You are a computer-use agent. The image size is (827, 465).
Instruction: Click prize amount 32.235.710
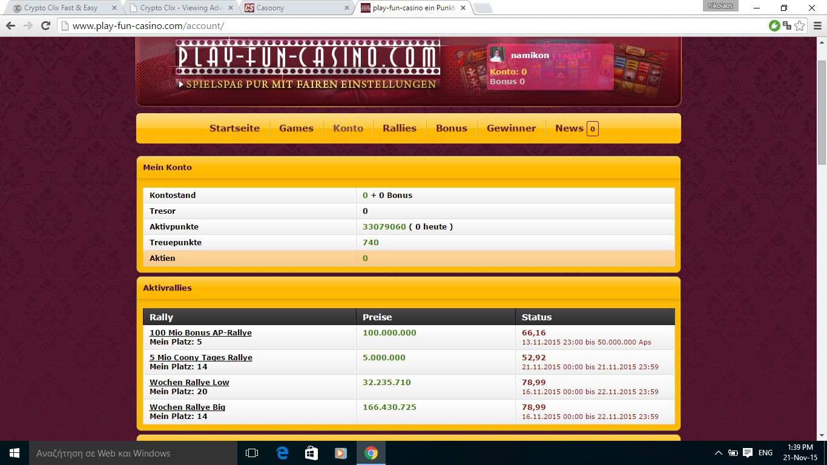point(387,382)
